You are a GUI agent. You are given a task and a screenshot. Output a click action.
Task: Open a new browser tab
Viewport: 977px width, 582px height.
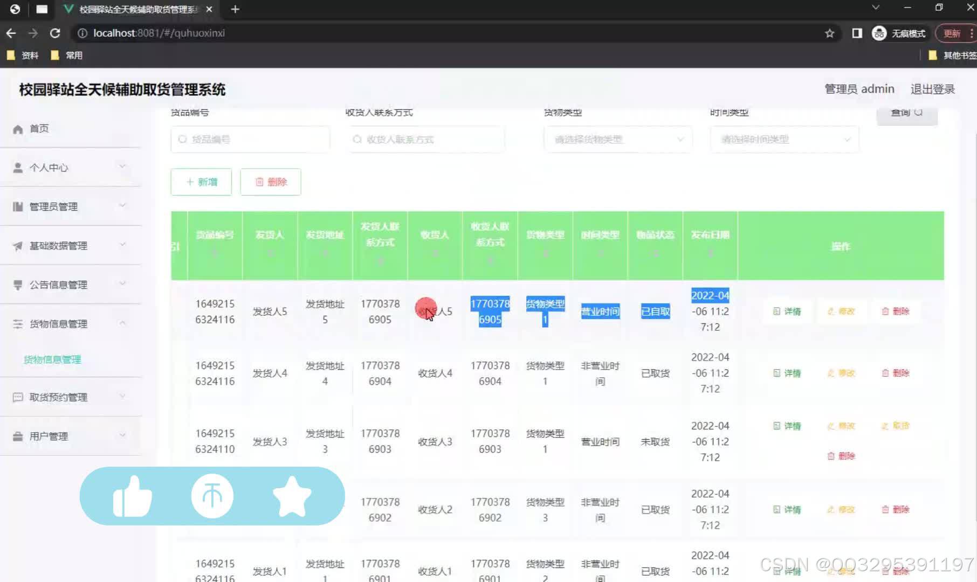235,9
